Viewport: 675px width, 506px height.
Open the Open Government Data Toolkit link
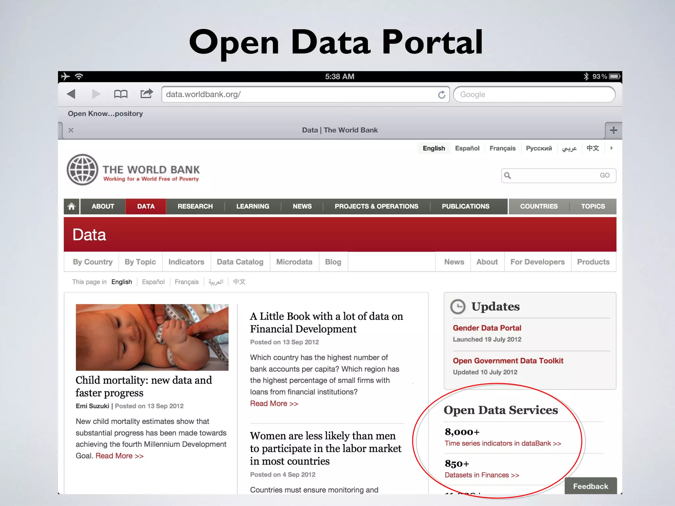(x=508, y=361)
